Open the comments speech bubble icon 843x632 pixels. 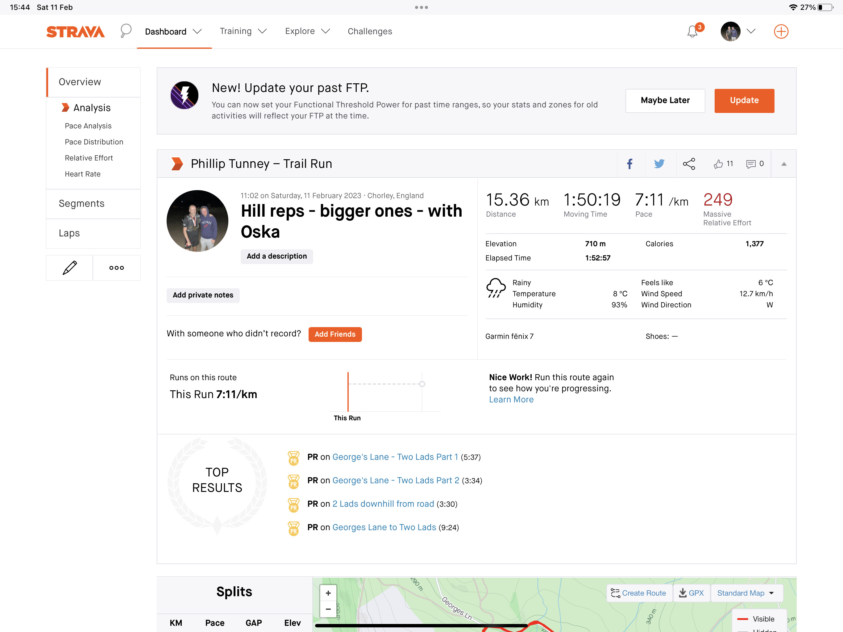click(x=751, y=164)
